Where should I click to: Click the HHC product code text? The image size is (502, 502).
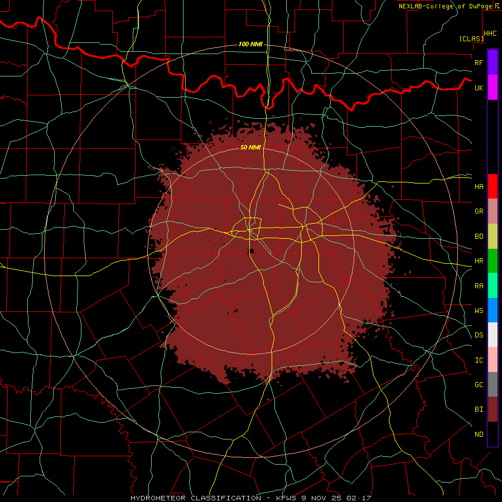point(490,33)
